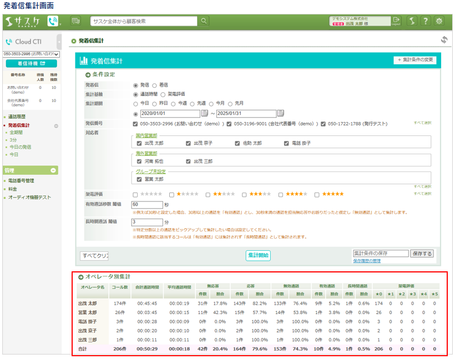
Task: Focus the サスケ全体から顧客検索 search field
Action: (x=144, y=21)
